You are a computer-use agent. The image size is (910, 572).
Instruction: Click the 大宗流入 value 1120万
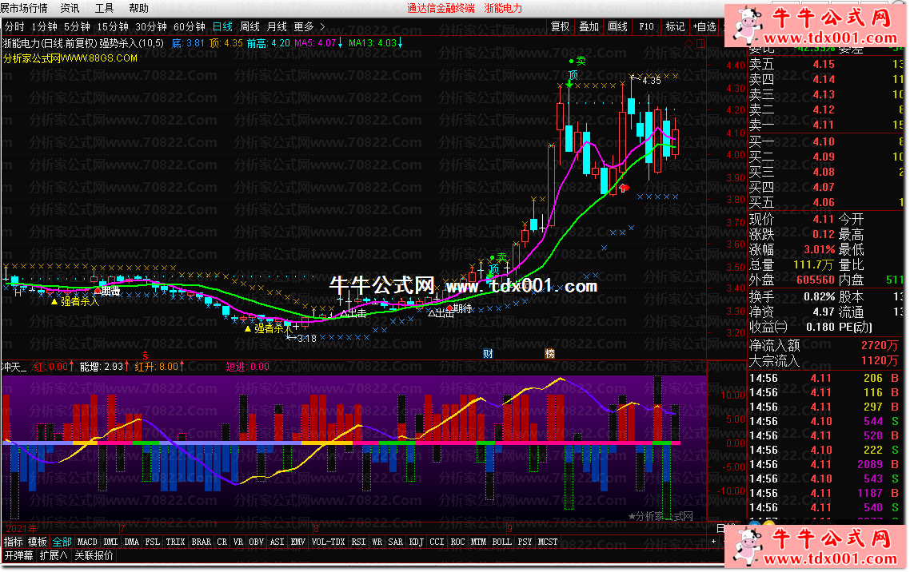tap(880, 361)
